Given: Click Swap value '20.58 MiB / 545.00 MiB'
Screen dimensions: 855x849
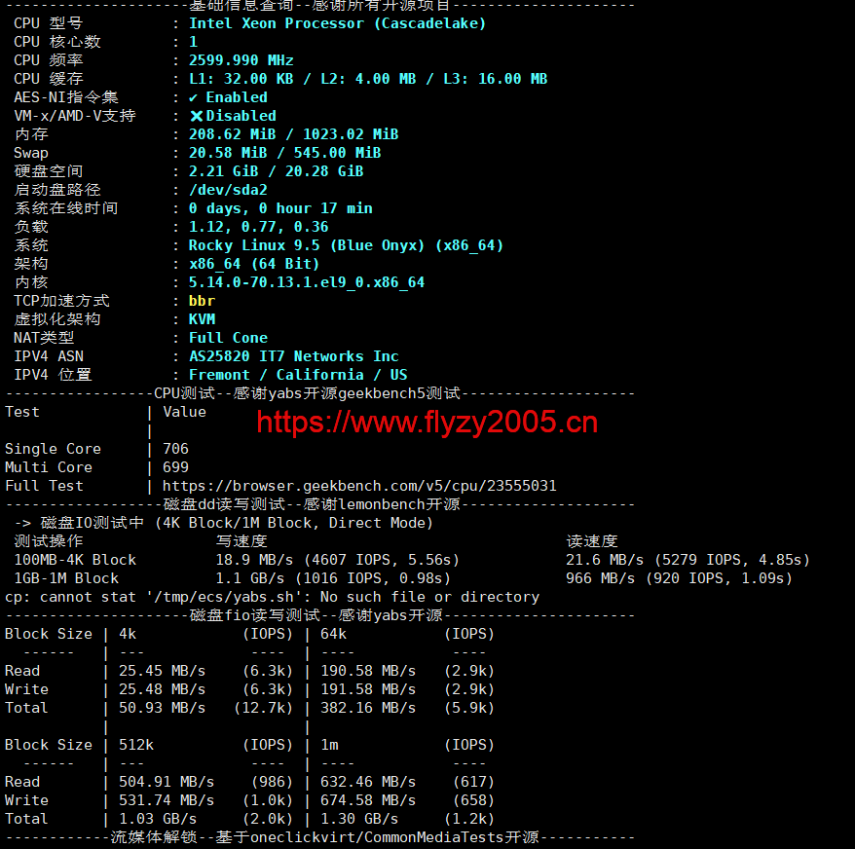Looking at the screenshot, I should [x=284, y=153].
